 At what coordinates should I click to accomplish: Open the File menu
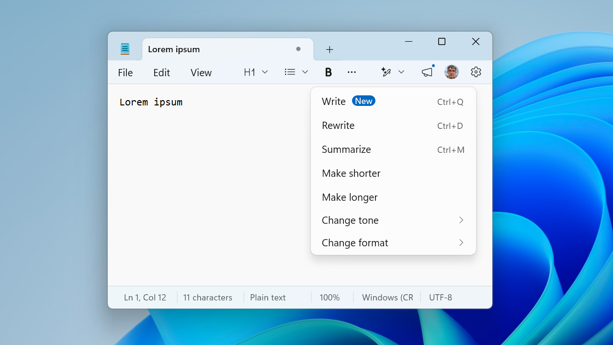[125, 72]
